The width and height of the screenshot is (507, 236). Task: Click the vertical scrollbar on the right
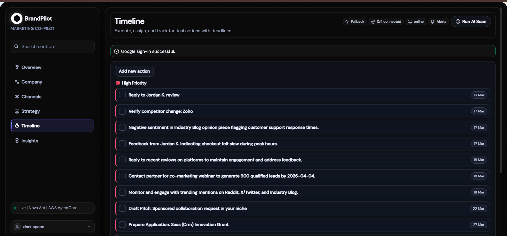501,90
